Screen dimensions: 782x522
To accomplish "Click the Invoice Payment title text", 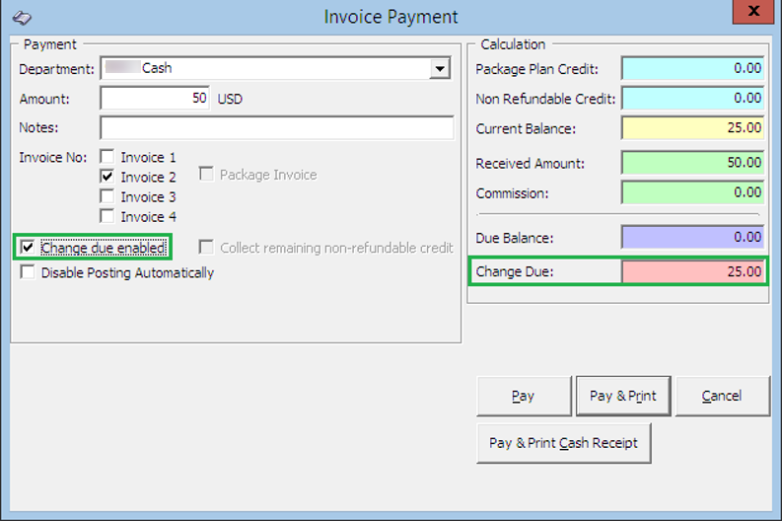I will [x=391, y=17].
